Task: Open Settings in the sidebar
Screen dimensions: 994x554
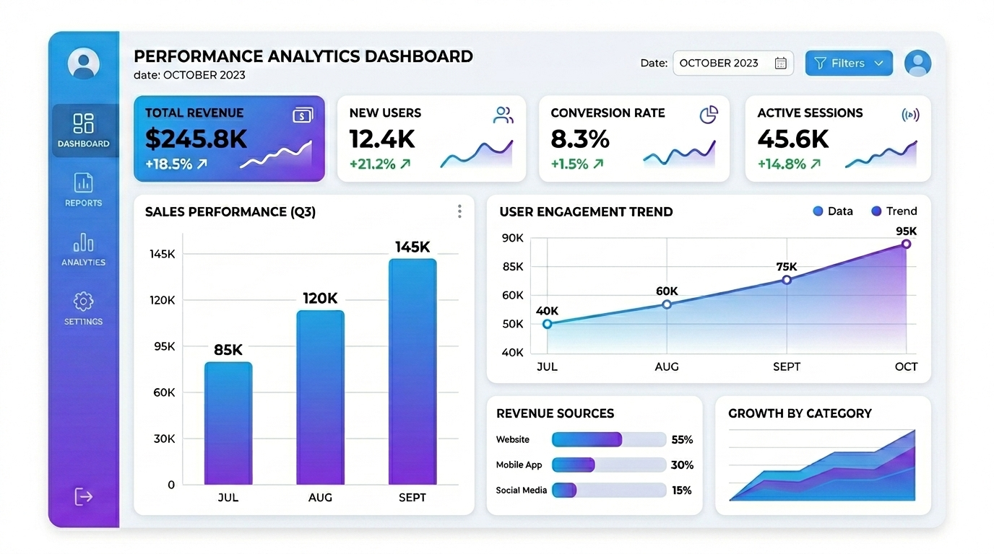Action: click(x=84, y=309)
